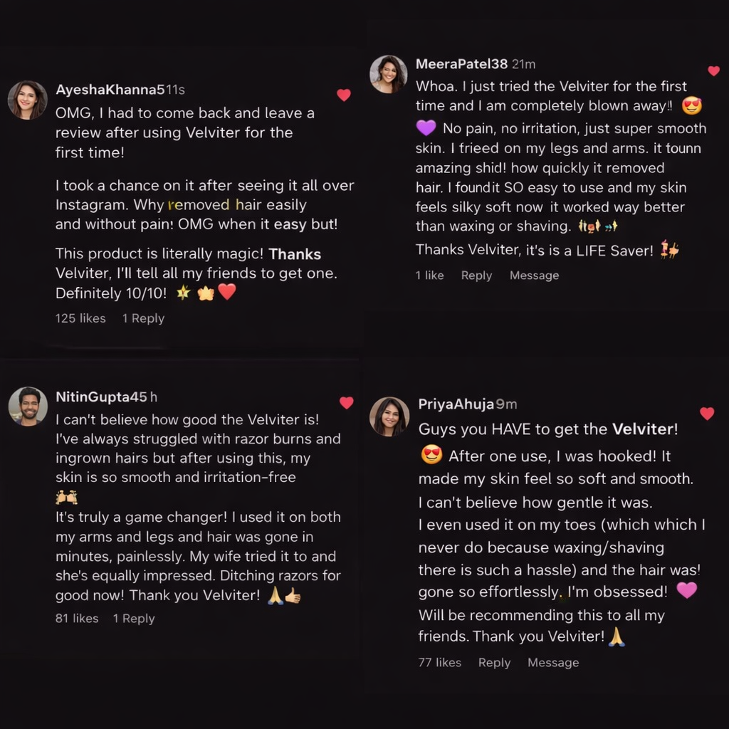The image size is (729, 729).
Task: Open PriyaAhuja9's avatar image
Action: pos(389,416)
